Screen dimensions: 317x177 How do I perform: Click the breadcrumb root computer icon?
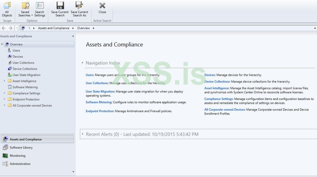(23, 28)
